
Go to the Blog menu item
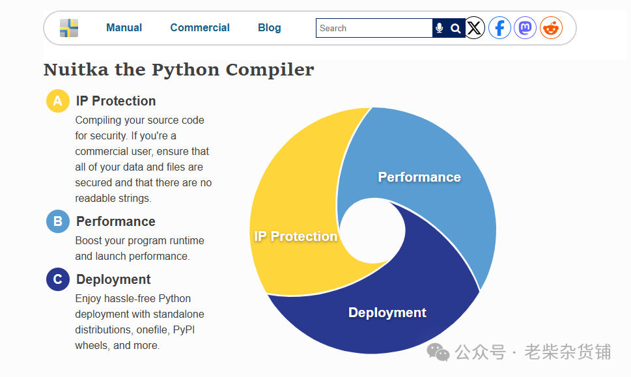point(270,28)
